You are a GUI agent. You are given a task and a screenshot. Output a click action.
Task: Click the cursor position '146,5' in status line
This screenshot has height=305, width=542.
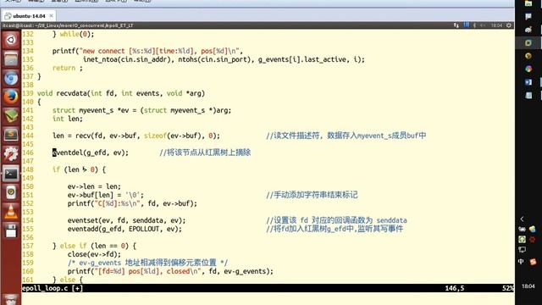tap(455, 288)
